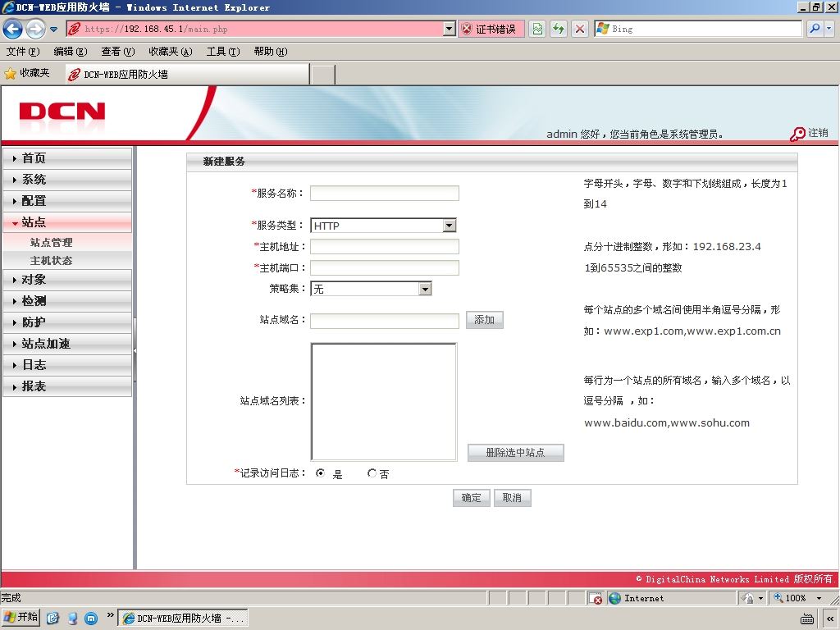Image resolution: width=840 pixels, height=630 pixels.
Task: Open the 策略集 dropdown showing 无
Action: coord(372,290)
